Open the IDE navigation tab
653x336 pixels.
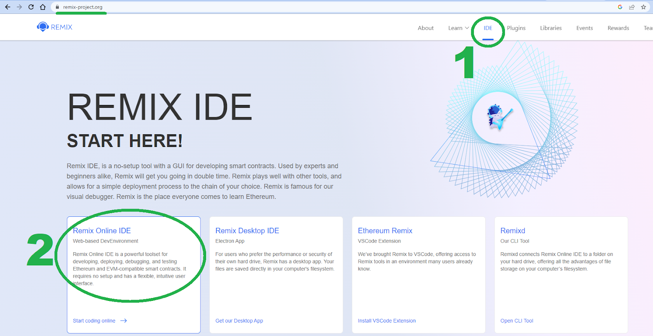pos(488,28)
